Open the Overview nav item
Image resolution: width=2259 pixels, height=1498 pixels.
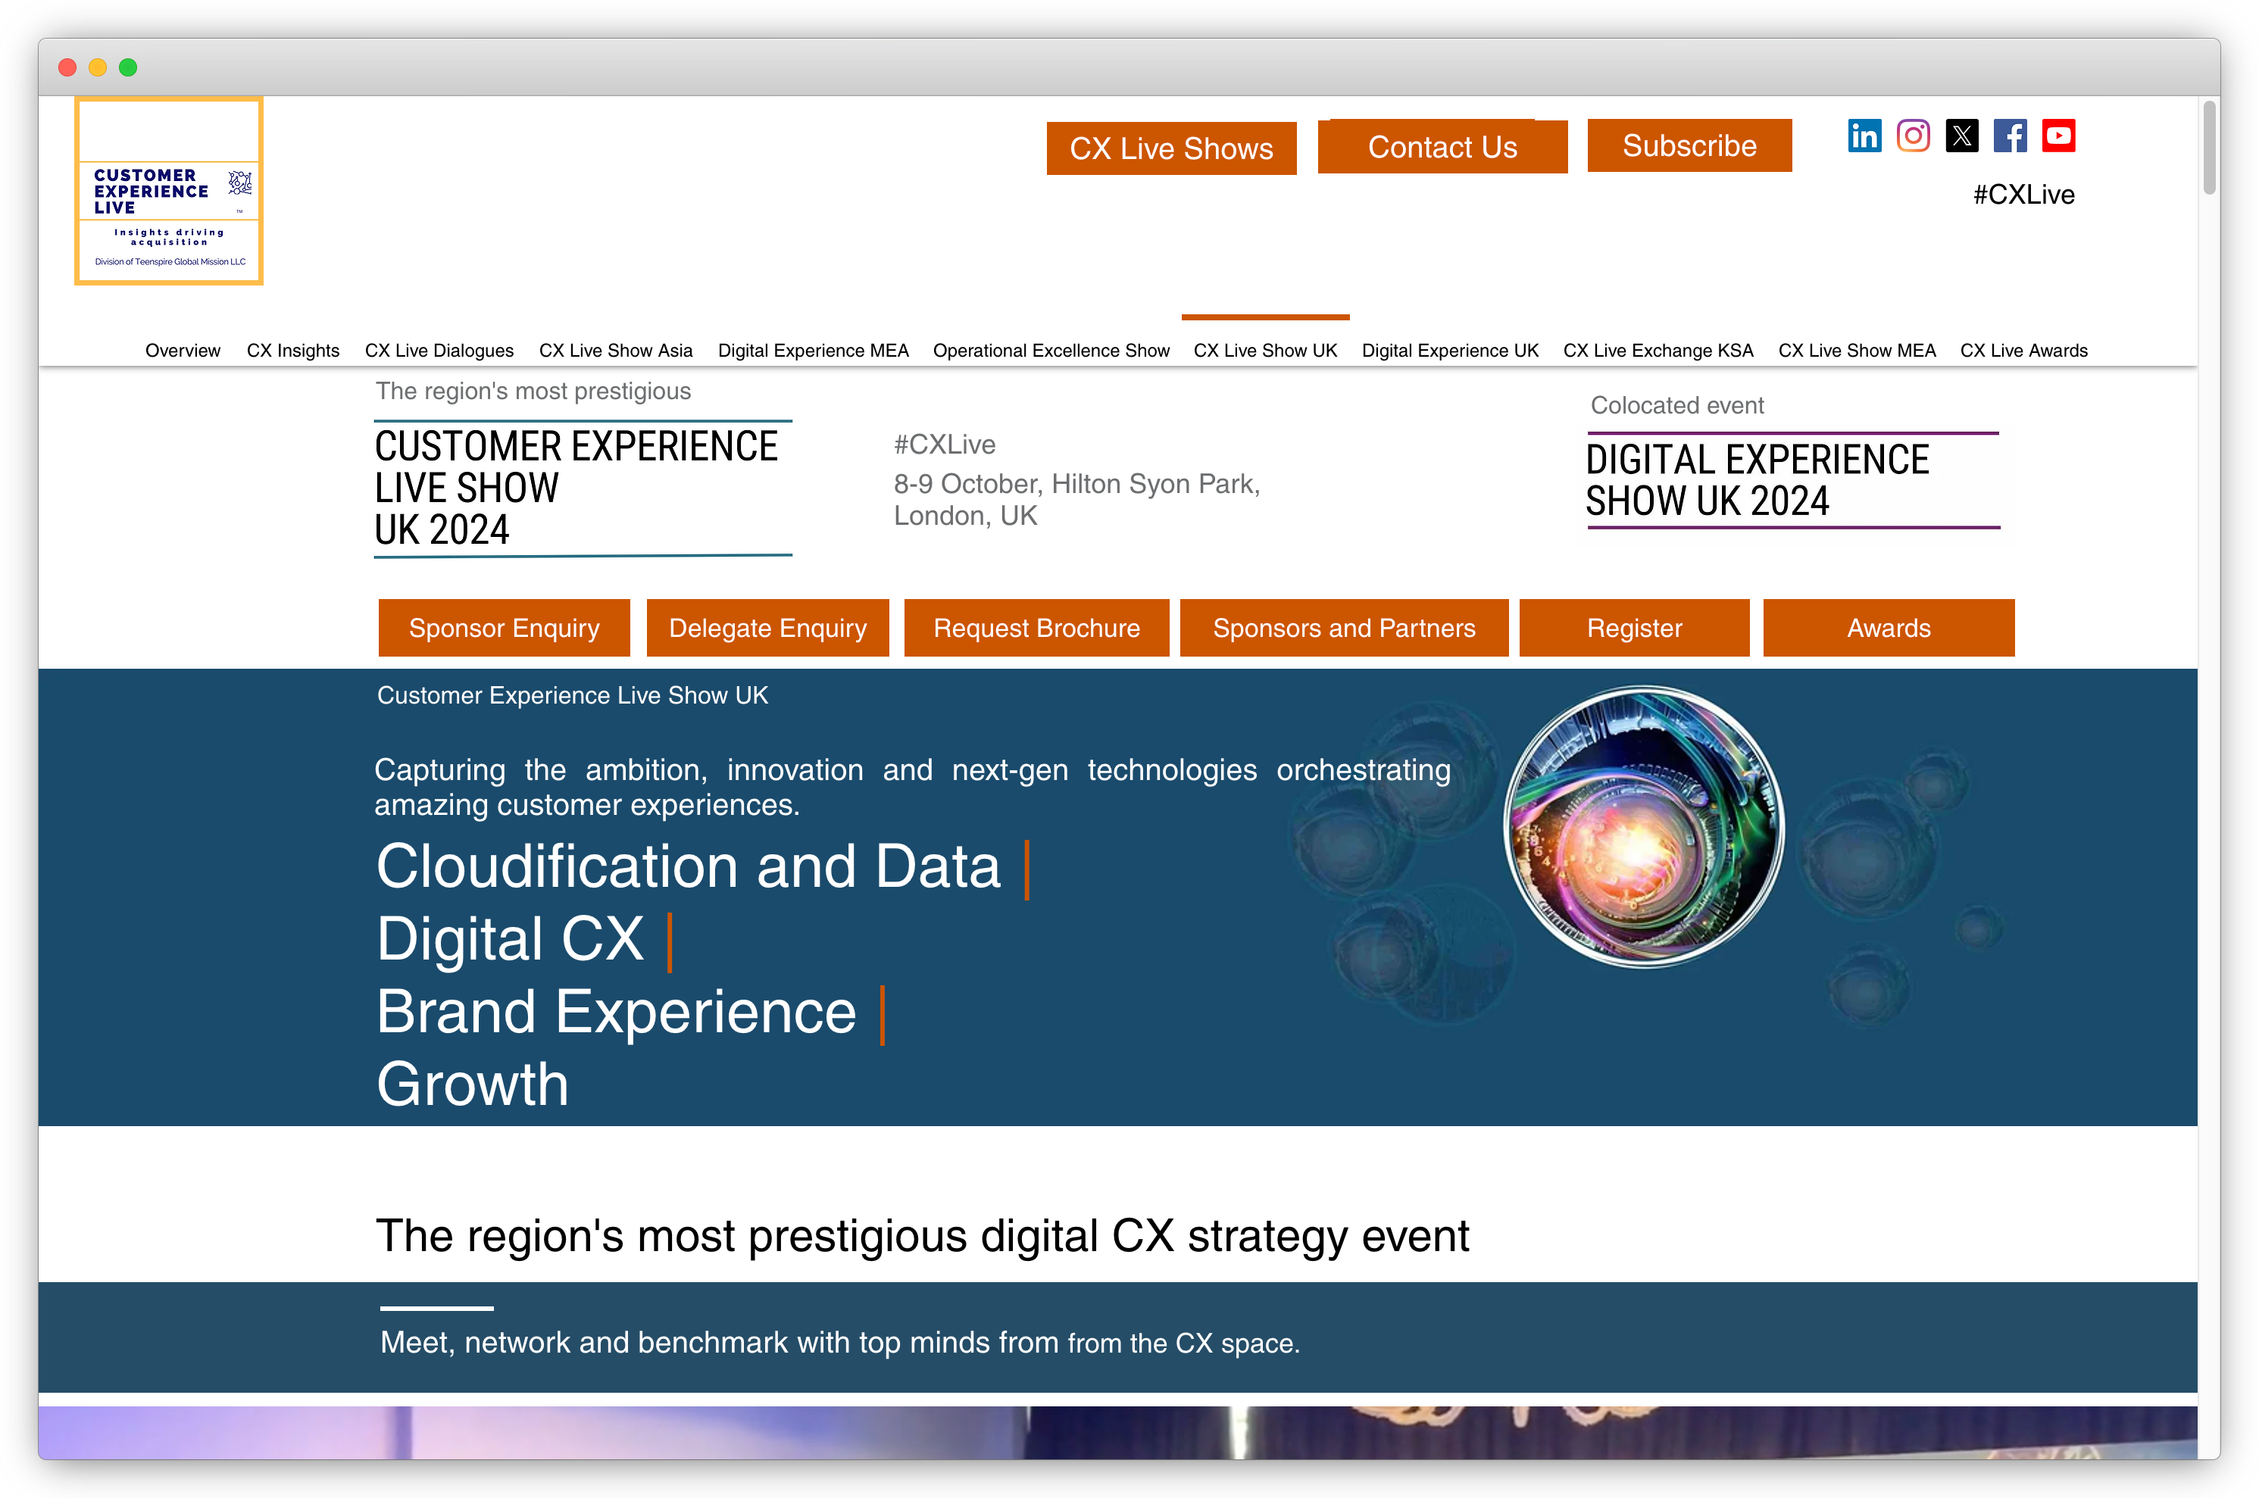point(183,351)
